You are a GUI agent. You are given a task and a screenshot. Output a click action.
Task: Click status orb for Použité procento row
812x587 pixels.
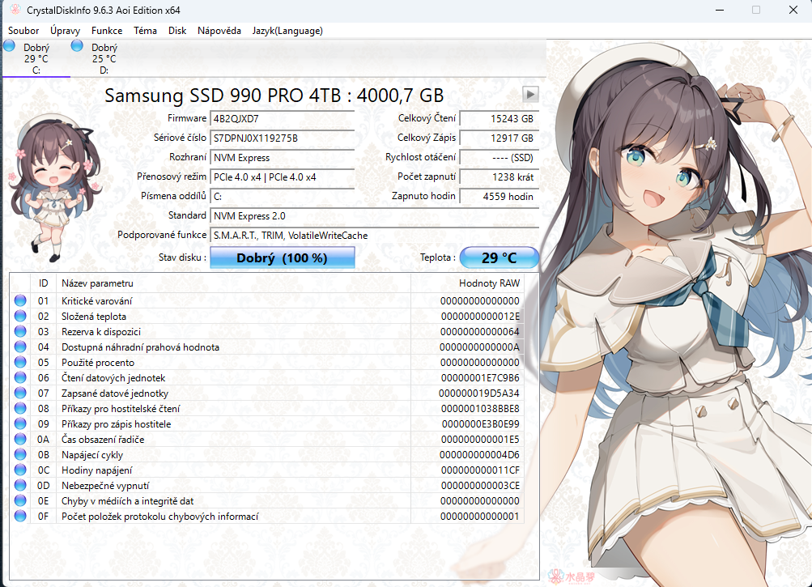coord(20,363)
